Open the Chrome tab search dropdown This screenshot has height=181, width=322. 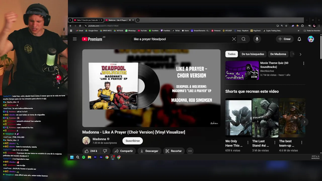pos(71,20)
